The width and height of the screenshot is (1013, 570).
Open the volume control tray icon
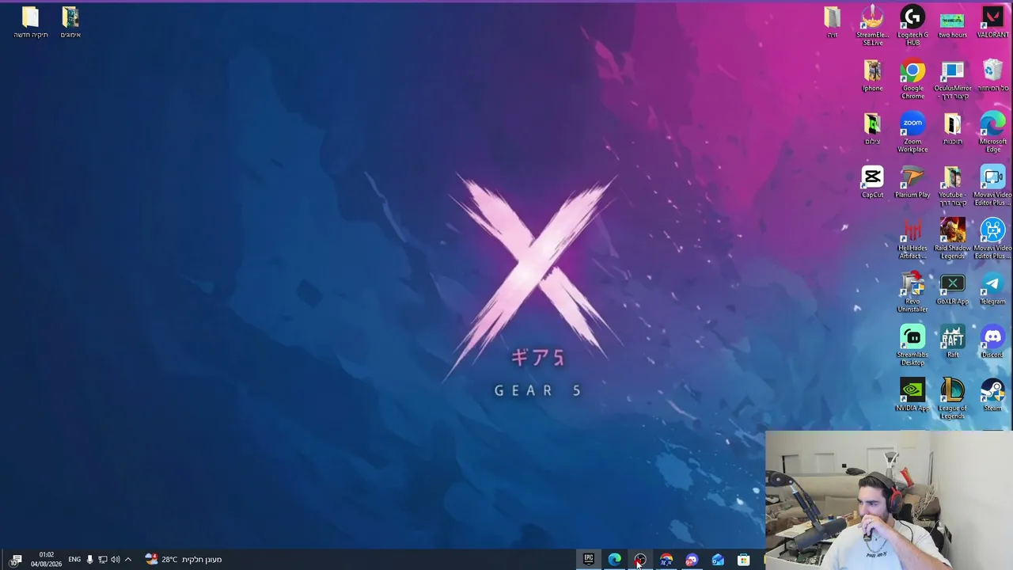pos(116,560)
